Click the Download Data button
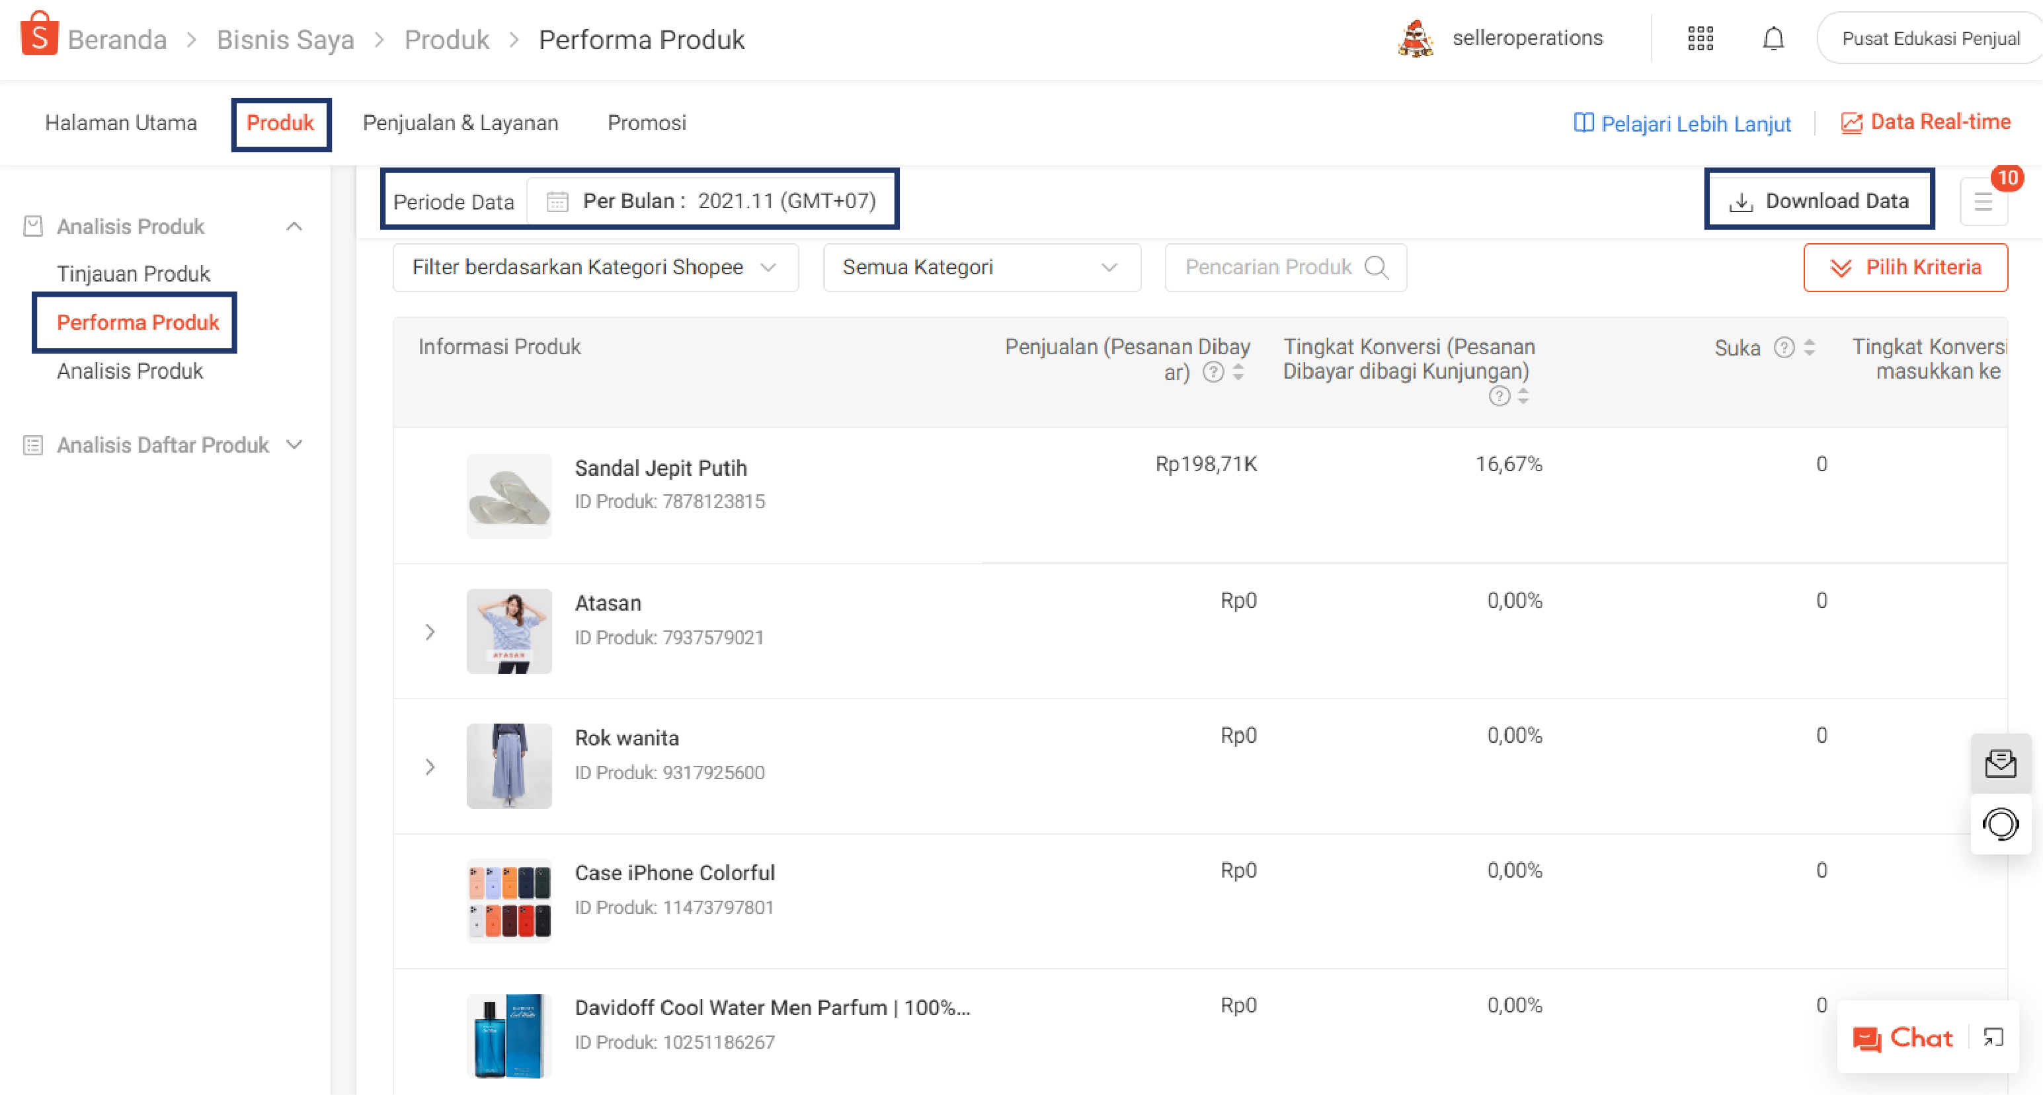 1819,202
